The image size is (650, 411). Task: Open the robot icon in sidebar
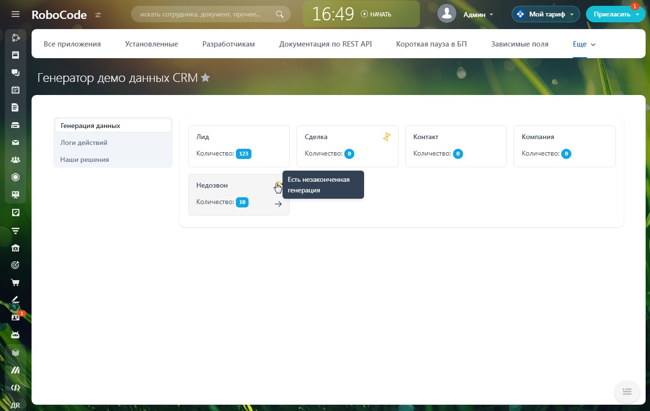(x=16, y=335)
